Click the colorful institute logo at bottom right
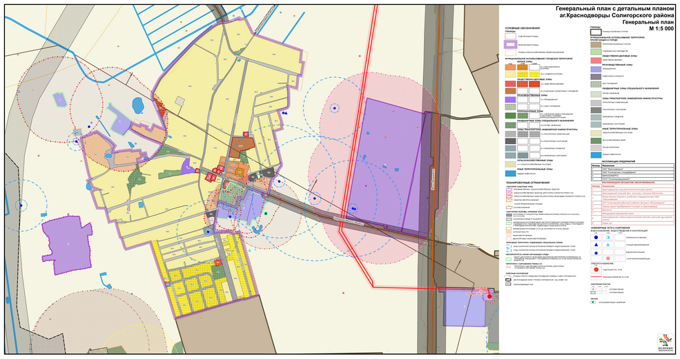Screen dimensions: 680x359 click(664, 340)
